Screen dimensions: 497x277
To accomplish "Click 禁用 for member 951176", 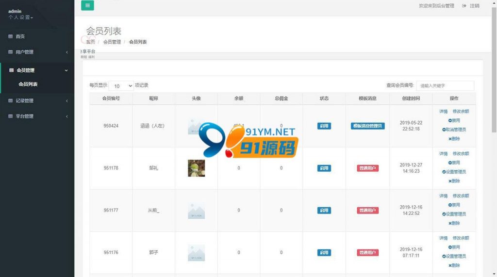I will [454, 247].
